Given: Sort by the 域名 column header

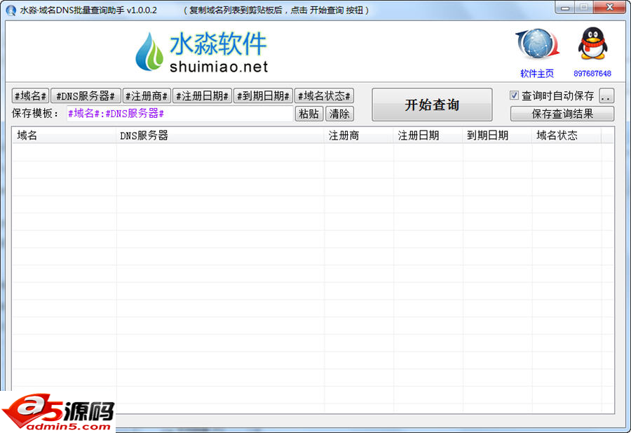Looking at the screenshot, I should pyautogui.click(x=65, y=135).
